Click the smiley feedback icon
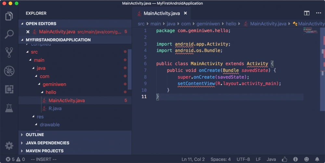The height and width of the screenshot is (163, 325). (306, 159)
